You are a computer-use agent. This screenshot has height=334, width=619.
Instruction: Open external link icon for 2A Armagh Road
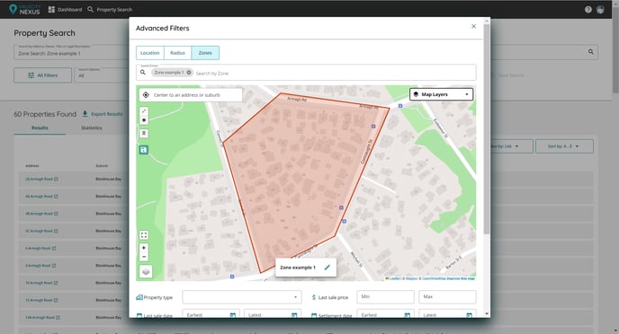(56, 180)
